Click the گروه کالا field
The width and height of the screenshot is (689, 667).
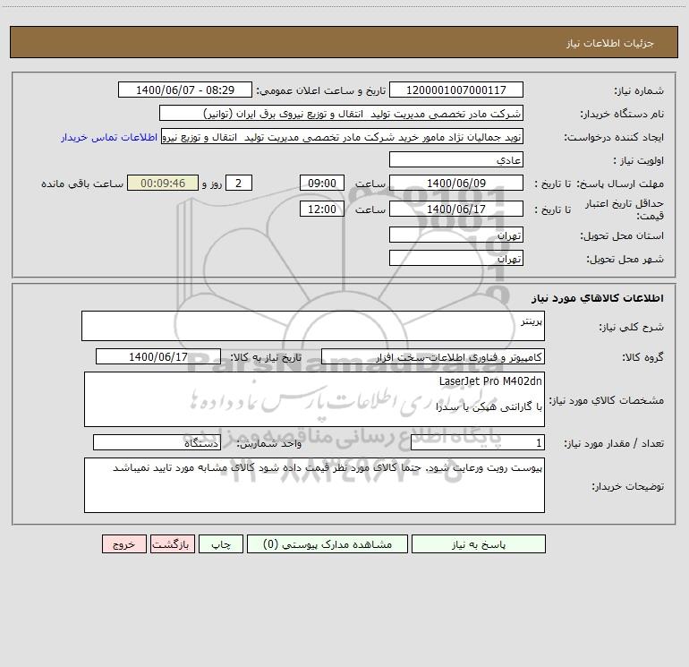click(433, 356)
